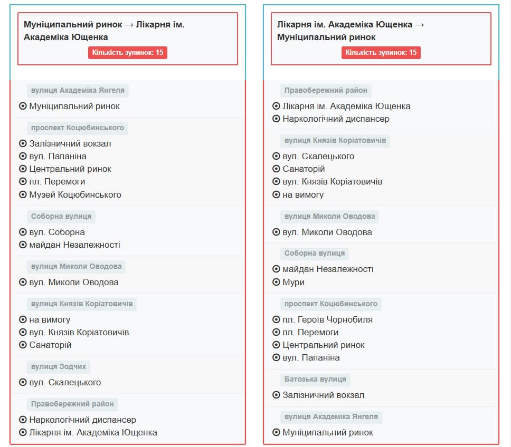Select the Мури stop name
Viewport: 511px width, 447px height.
(x=294, y=282)
